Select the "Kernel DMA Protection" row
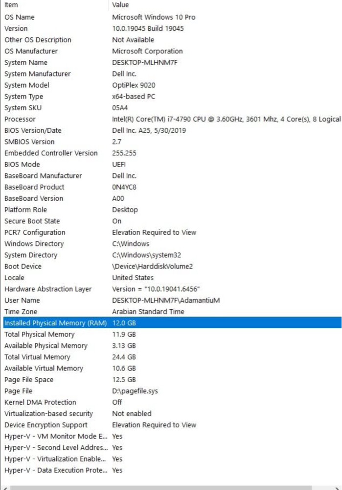The width and height of the screenshot is (342, 490). 172,402
